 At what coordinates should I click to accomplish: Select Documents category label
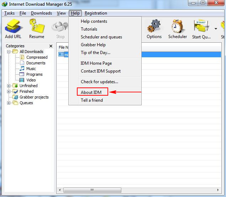pos(36,63)
